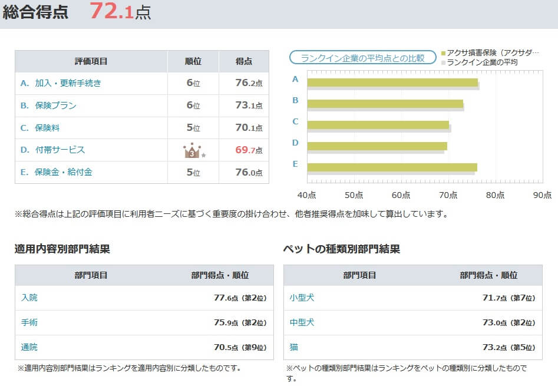
Task: Select the 通院 category result link
Action: pyautogui.click(x=29, y=347)
